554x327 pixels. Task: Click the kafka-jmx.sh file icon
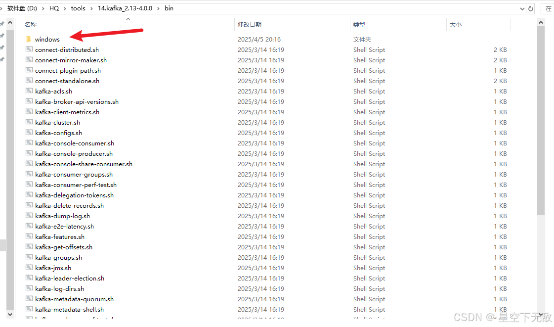tap(29, 268)
